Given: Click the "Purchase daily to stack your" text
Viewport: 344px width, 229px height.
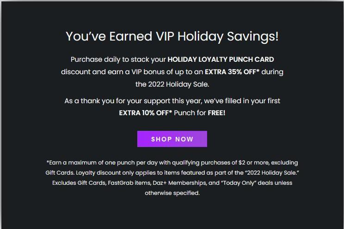Looking at the screenshot, I should (118, 60).
